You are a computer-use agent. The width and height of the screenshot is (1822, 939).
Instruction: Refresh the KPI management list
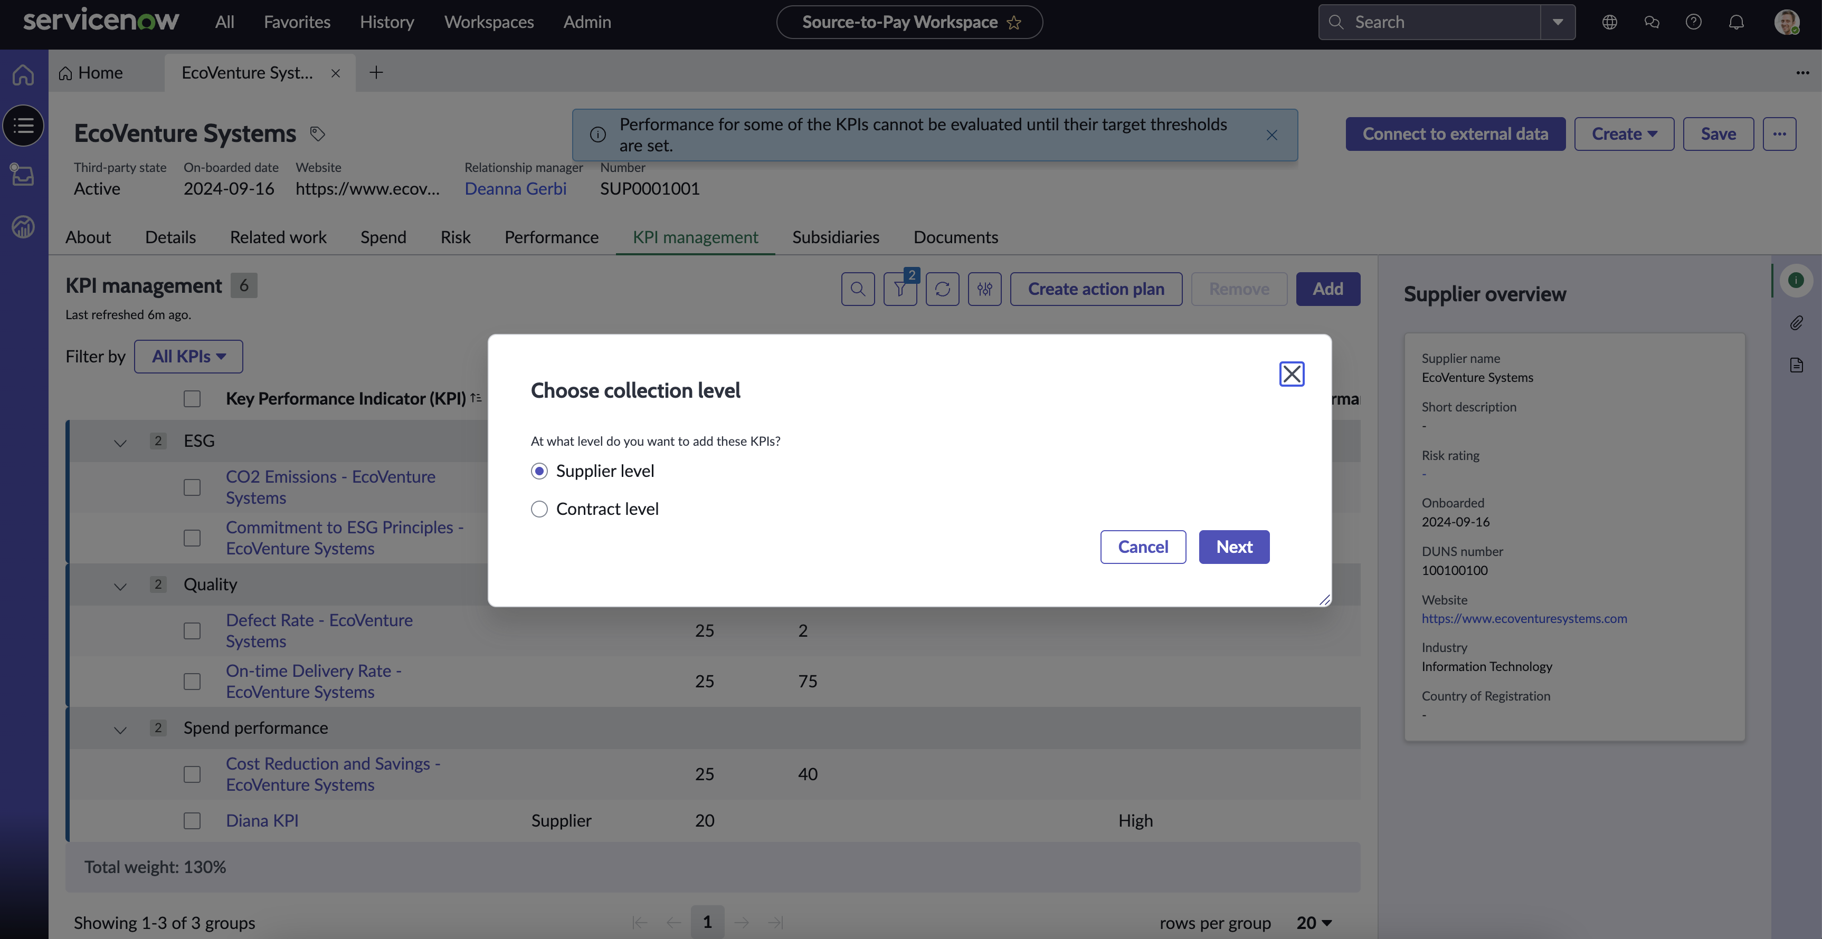coord(943,289)
